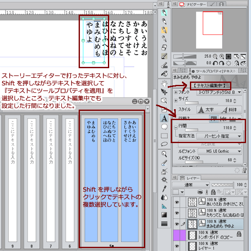Increase the 行間 110.0 stepper
This screenshot has height=251, width=251.
pos(235,127)
